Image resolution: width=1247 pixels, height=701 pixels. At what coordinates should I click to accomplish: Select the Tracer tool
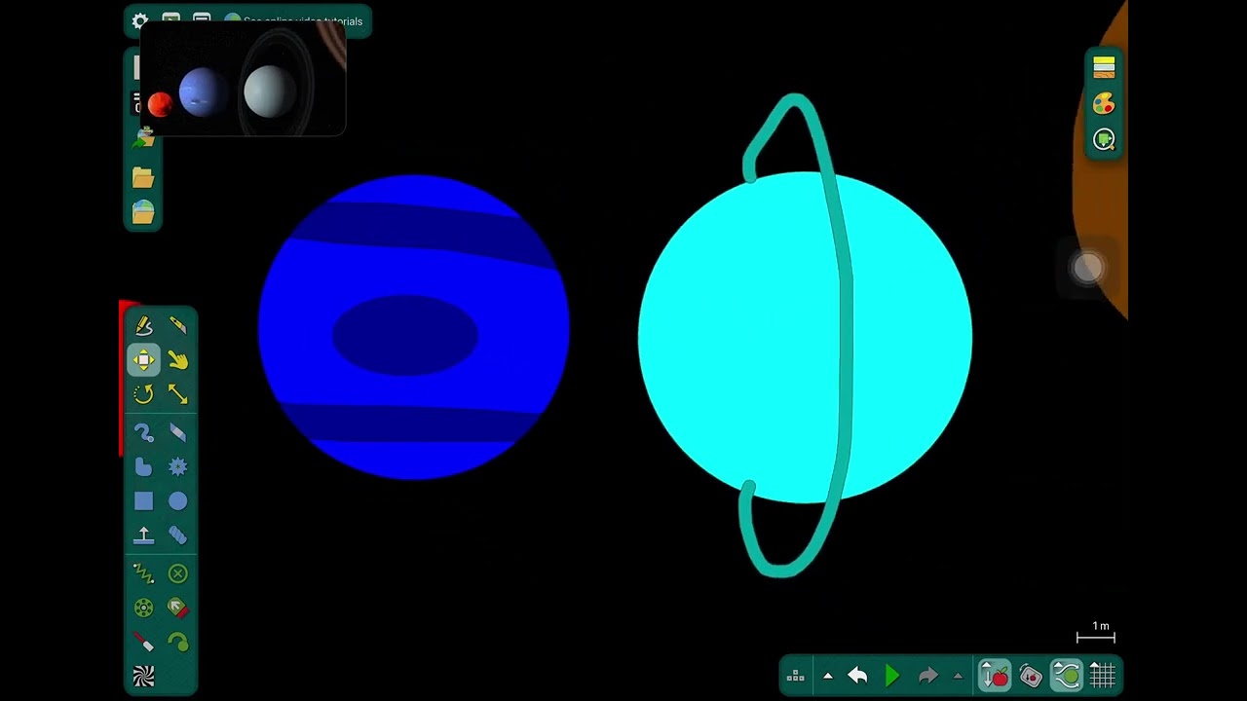pyautogui.click(x=177, y=643)
